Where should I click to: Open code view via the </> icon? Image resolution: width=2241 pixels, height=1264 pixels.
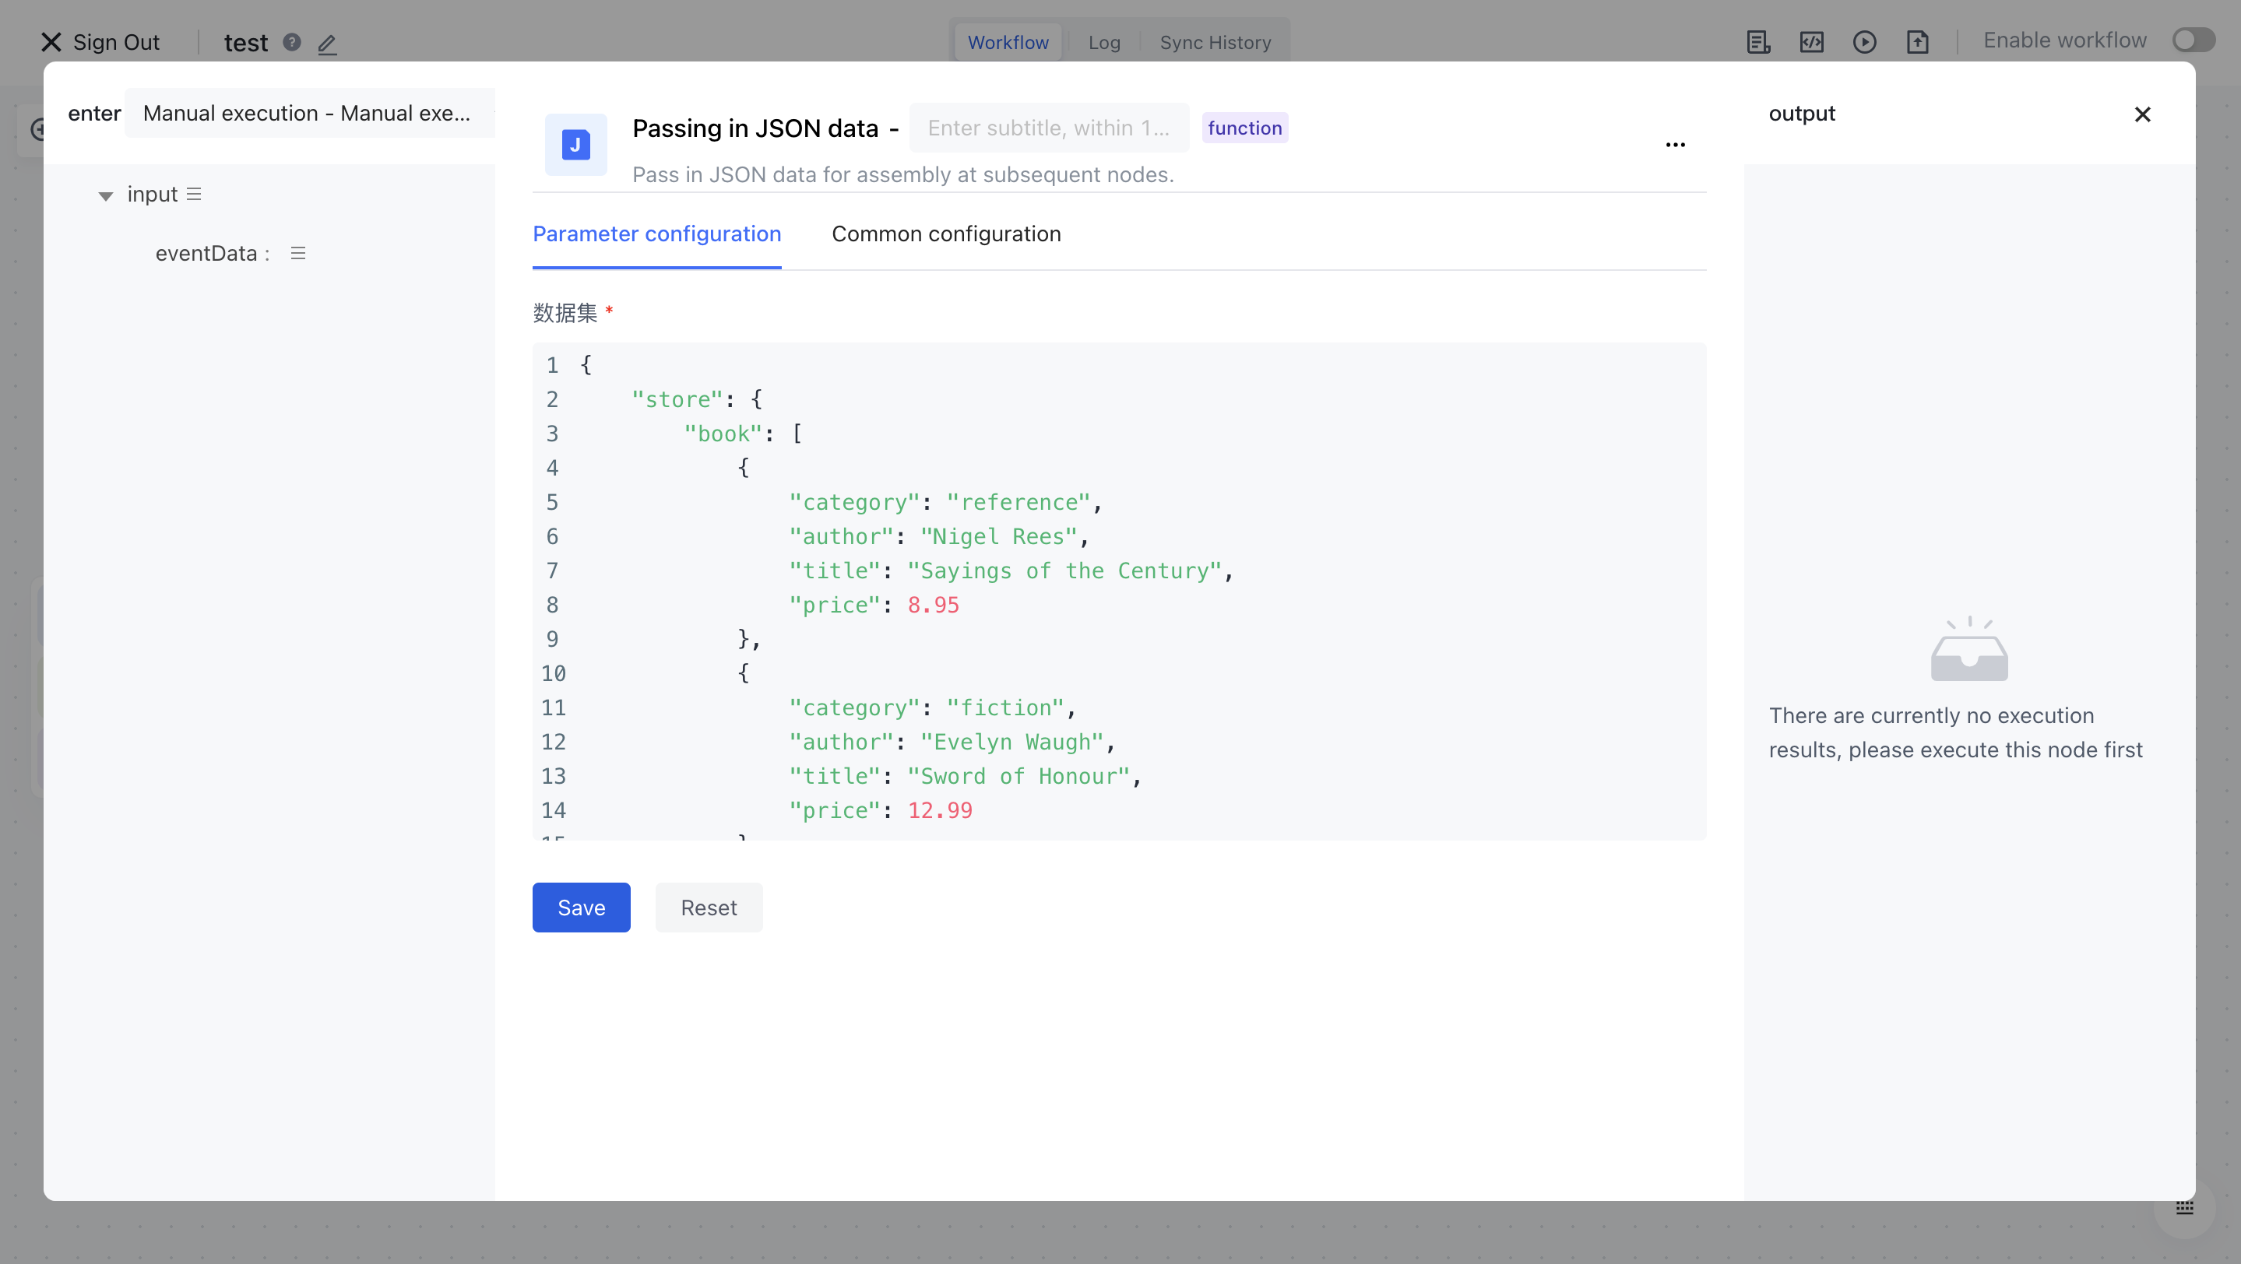click(x=1812, y=40)
